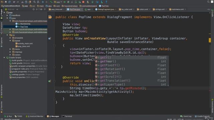Image resolution: width=214 pixels, height=120 pixels.
Task: Choose getTranslationY() from the autocomplete popup
Action: point(132,81)
